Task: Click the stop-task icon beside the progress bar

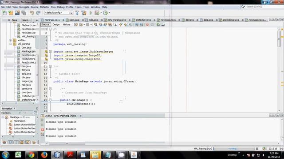Action: click(x=257, y=149)
